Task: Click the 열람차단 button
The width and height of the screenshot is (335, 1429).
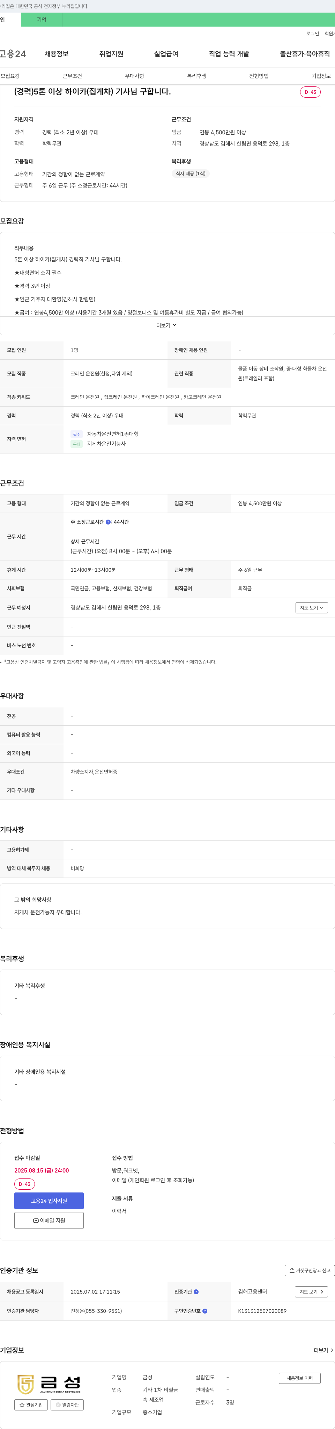Action: click(x=67, y=1405)
